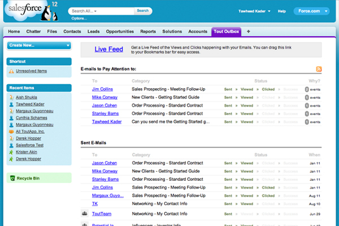Image resolution: width=339 pixels, height=226 pixels.
Task: Click the Unresolved Items warning icon
Action: 11,71
